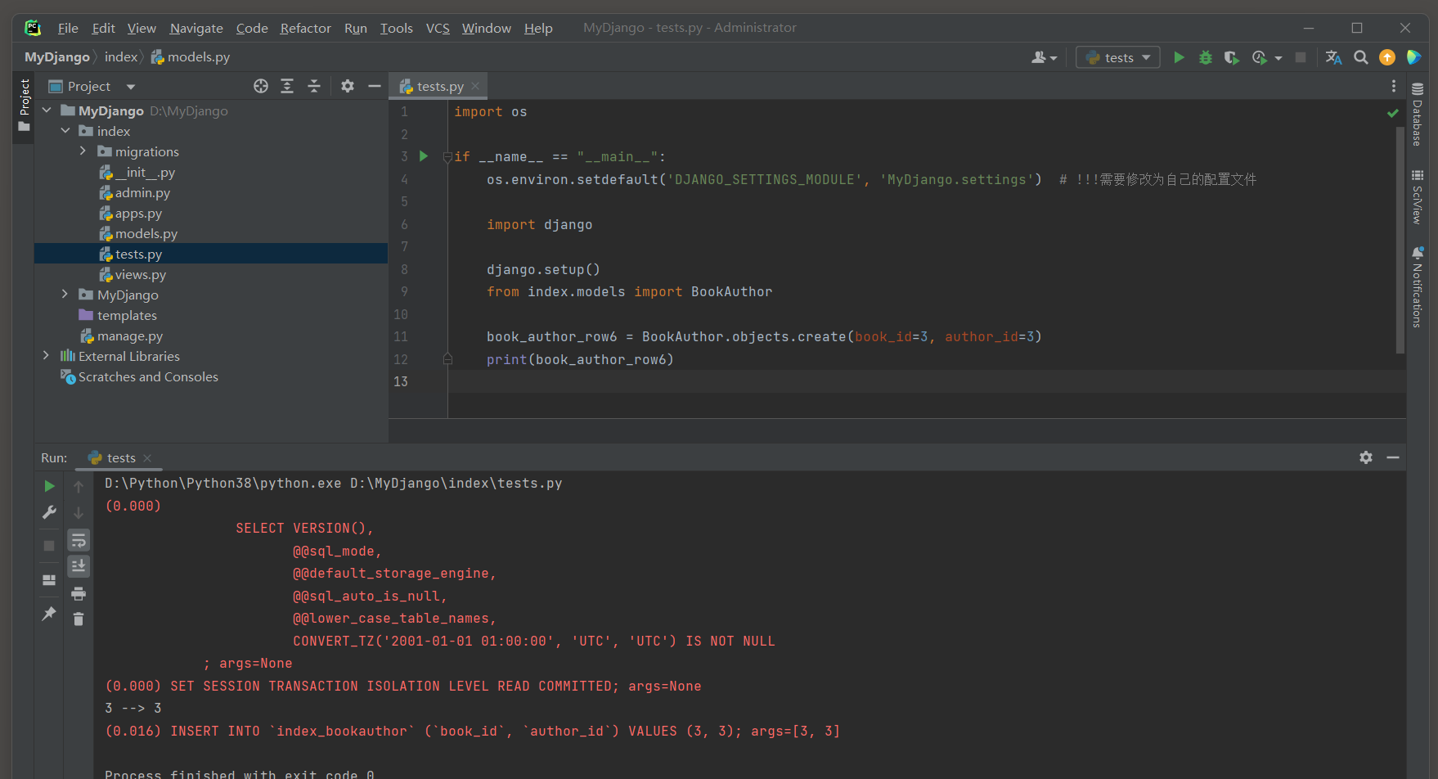Viewport: 1438px width, 779px height.
Task: Run the tests configuration with the green play button
Action: click(x=1179, y=57)
